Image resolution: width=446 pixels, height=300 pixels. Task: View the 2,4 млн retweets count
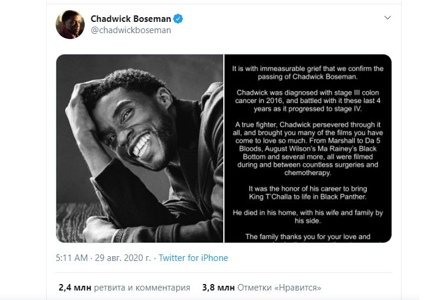point(75,288)
